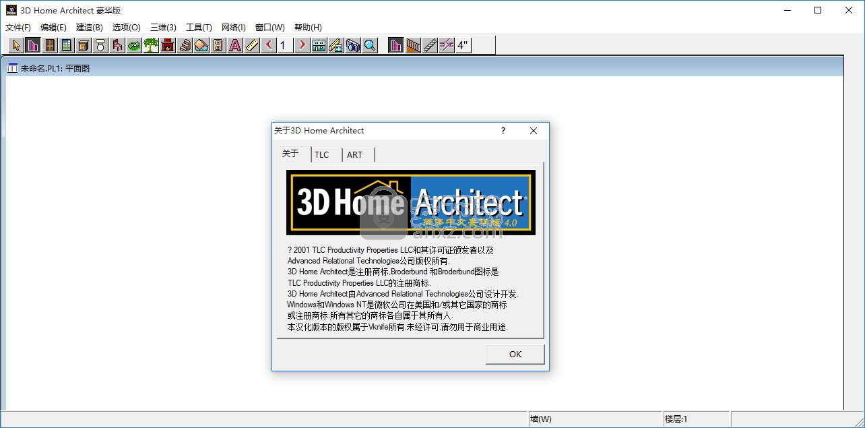Maximize the main application window
Viewport: 865px width, 428px height.
click(x=818, y=10)
